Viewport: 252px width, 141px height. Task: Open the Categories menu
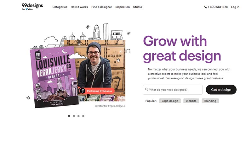point(60,7)
